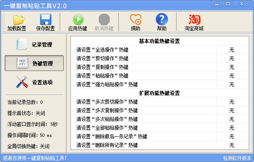Image resolution: width=254 pixels, height=162 pixels.
Task: Select the 热键管理 sidebar tab
Action: click(x=34, y=63)
